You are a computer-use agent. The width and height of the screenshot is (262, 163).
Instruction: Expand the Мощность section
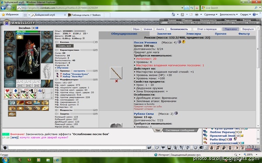click(56, 110)
